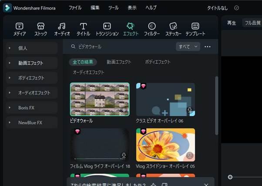Download Vlog スライドショー オーバーレイ 05 effect
The image size is (262, 186).
click(x=189, y=155)
